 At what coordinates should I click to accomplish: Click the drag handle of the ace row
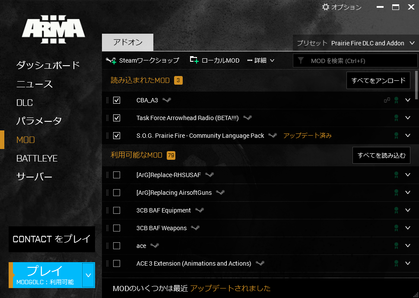(x=108, y=246)
